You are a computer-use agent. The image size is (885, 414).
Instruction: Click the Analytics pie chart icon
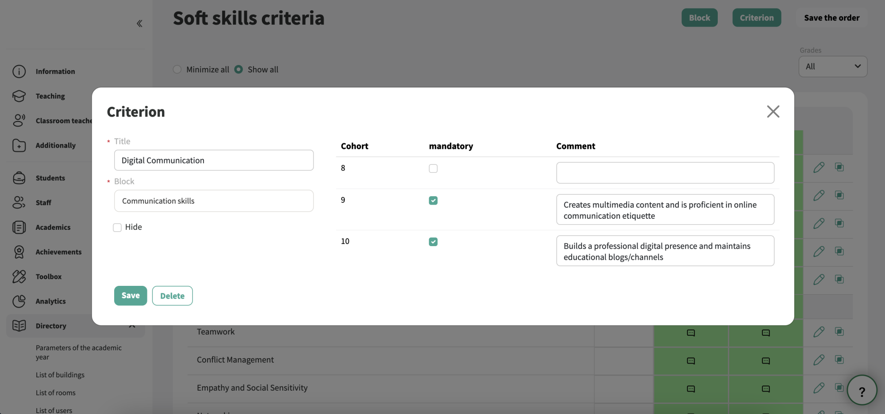(x=19, y=301)
